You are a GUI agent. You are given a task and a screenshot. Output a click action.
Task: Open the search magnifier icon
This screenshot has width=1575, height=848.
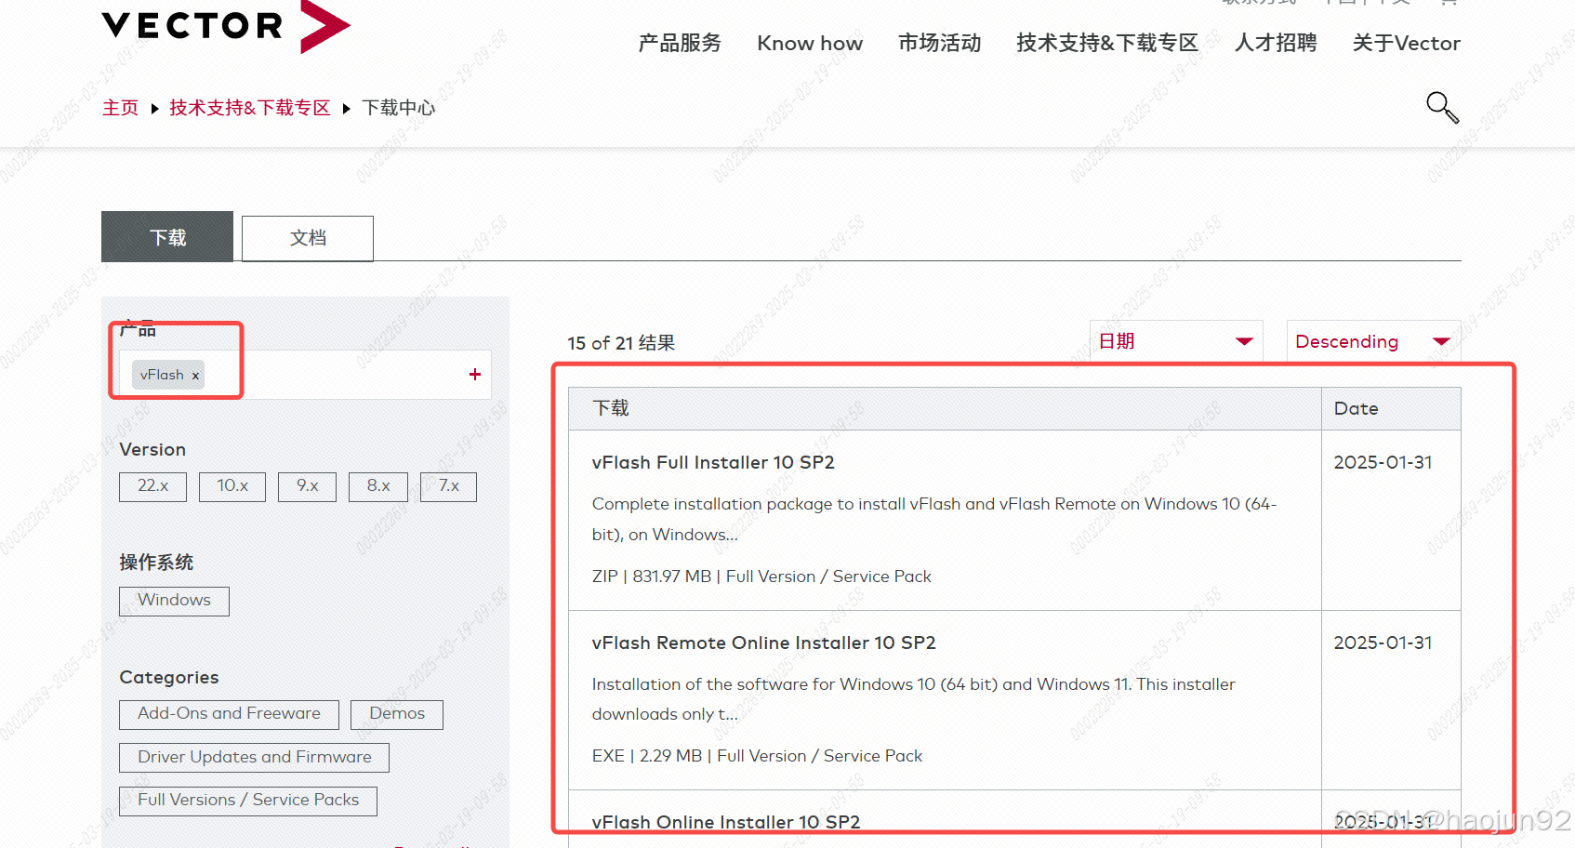[x=1442, y=107]
